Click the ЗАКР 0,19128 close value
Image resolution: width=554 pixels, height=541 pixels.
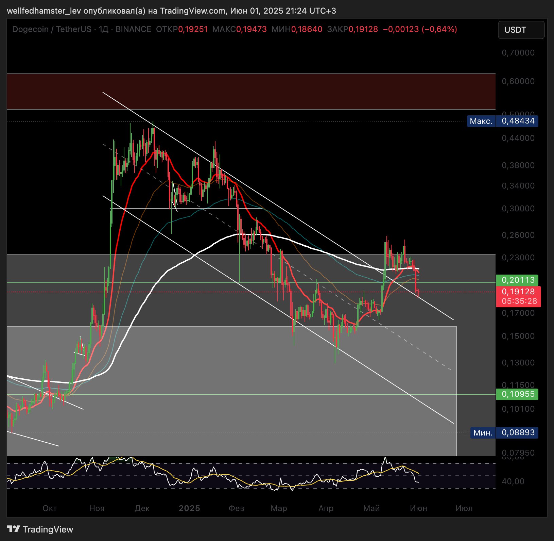click(x=352, y=29)
